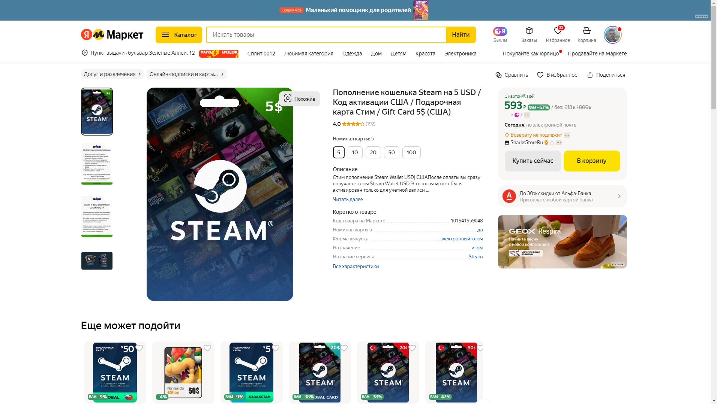The width and height of the screenshot is (717, 404).
Task: Open Сплит 0012 menu item
Action: point(261,54)
